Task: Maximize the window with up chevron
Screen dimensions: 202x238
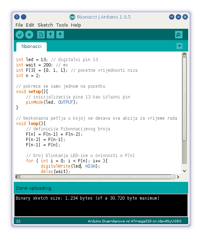Action: (178, 17)
